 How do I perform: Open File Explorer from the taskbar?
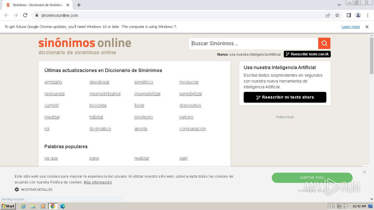(x=33, y=206)
